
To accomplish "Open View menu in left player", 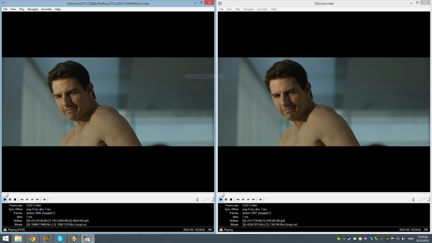I will tap(13, 9).
